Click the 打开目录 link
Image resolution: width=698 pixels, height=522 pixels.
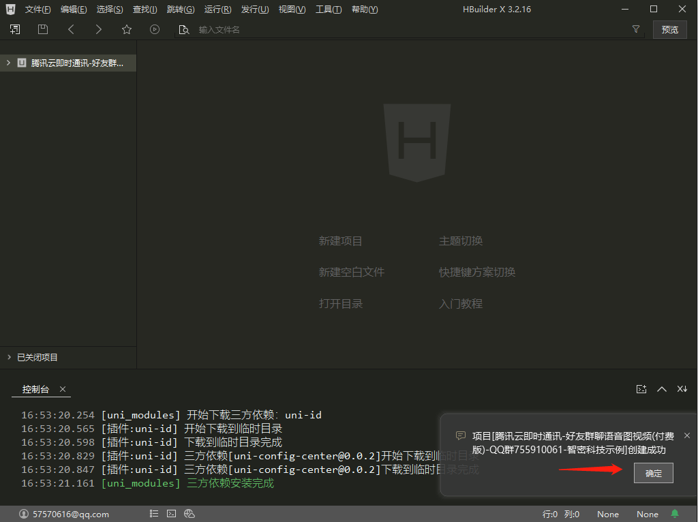(341, 303)
